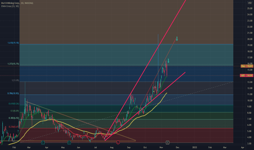Select the 1(13.05) Fibonacci level label

(x=15, y=80)
